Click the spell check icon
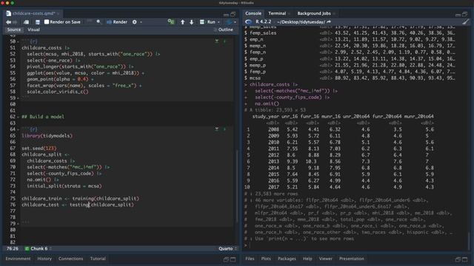This screenshot has width=474, height=266. [89, 21]
